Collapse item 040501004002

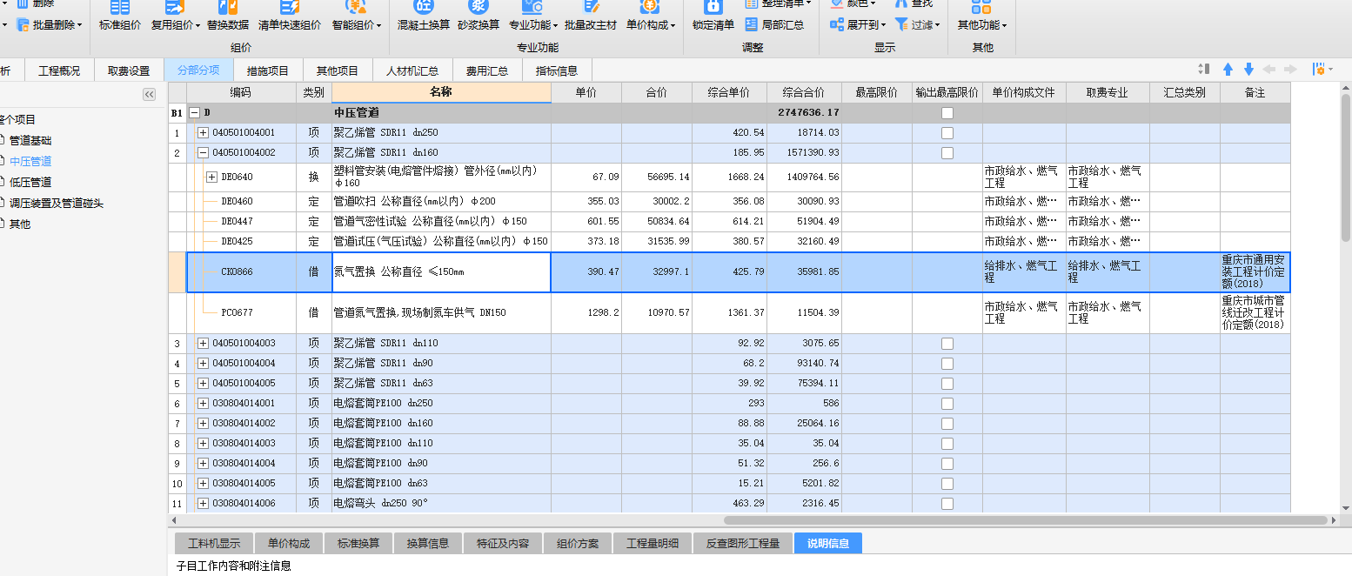coord(204,153)
